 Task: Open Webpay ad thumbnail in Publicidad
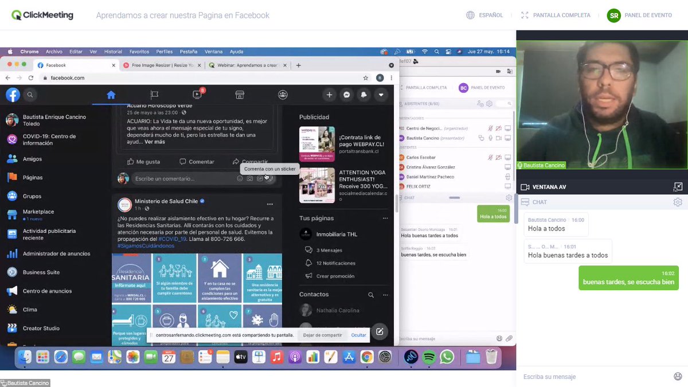[317, 144]
